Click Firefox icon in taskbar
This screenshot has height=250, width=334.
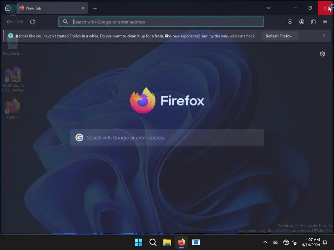(x=182, y=242)
